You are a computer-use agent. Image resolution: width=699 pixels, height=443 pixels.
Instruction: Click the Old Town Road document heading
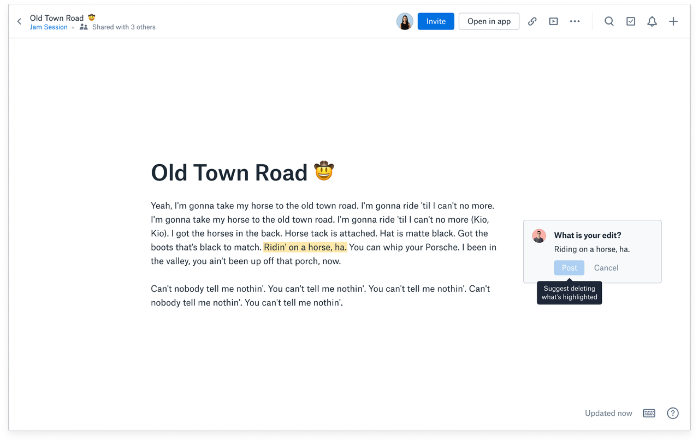pos(229,173)
